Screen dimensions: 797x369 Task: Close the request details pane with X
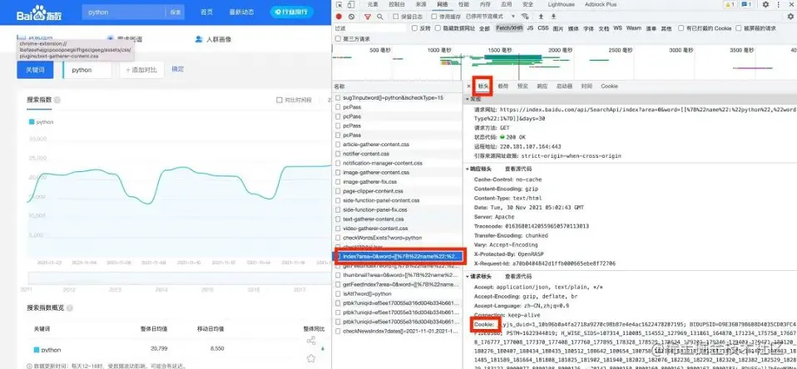click(468, 86)
